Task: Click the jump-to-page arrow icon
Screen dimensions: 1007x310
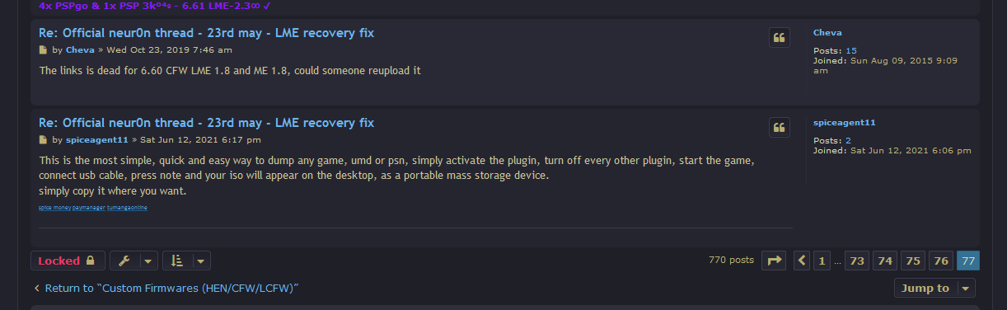Action: pos(774,261)
